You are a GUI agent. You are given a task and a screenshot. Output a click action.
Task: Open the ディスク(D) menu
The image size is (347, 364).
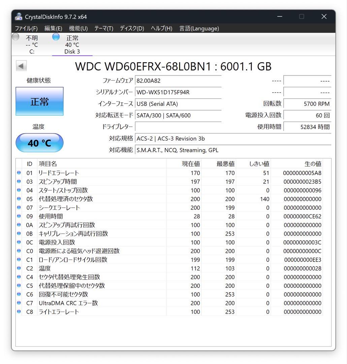(x=131, y=28)
